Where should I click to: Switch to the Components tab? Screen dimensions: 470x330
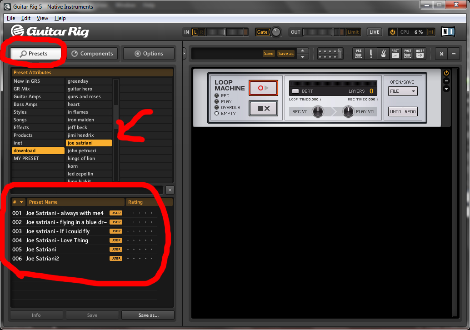[x=92, y=54]
